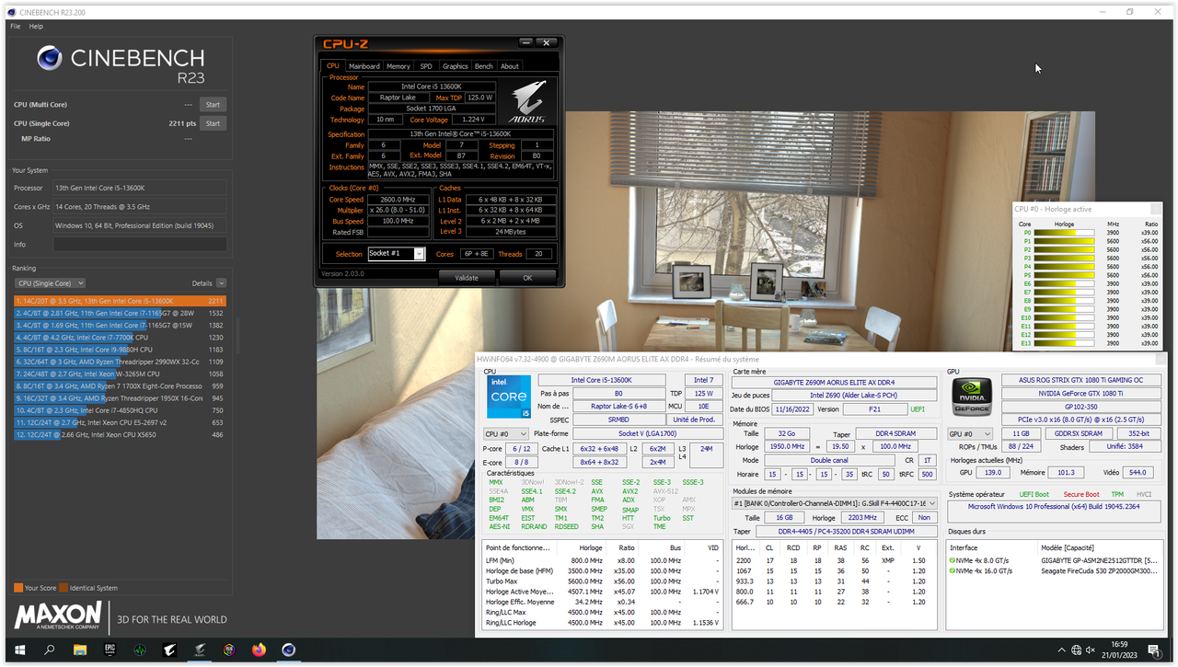1178x667 pixels.
Task: Click the E13 core clock bar
Action: pos(1066,343)
